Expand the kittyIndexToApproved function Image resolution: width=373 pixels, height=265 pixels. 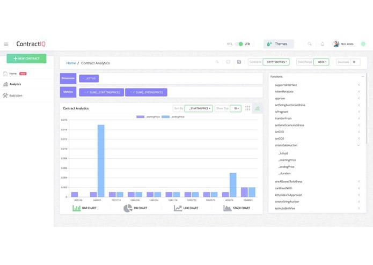pyautogui.click(x=359, y=195)
